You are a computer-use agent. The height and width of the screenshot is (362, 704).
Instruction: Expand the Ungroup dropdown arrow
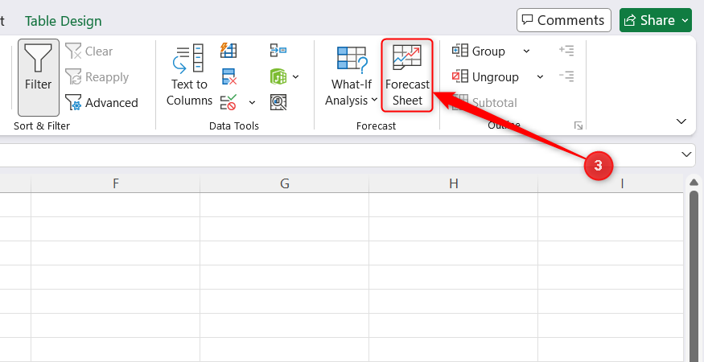pyautogui.click(x=540, y=76)
